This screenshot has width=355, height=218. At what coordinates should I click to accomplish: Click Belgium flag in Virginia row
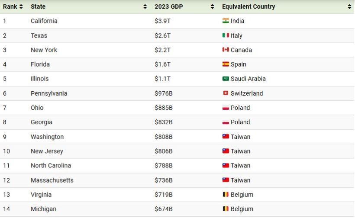click(x=226, y=195)
